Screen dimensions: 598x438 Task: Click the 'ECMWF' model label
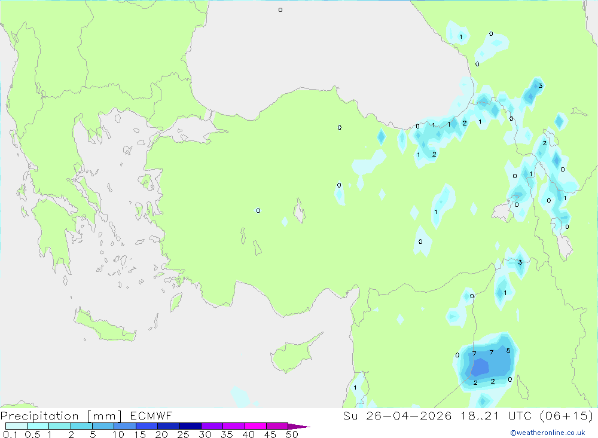(x=151, y=415)
